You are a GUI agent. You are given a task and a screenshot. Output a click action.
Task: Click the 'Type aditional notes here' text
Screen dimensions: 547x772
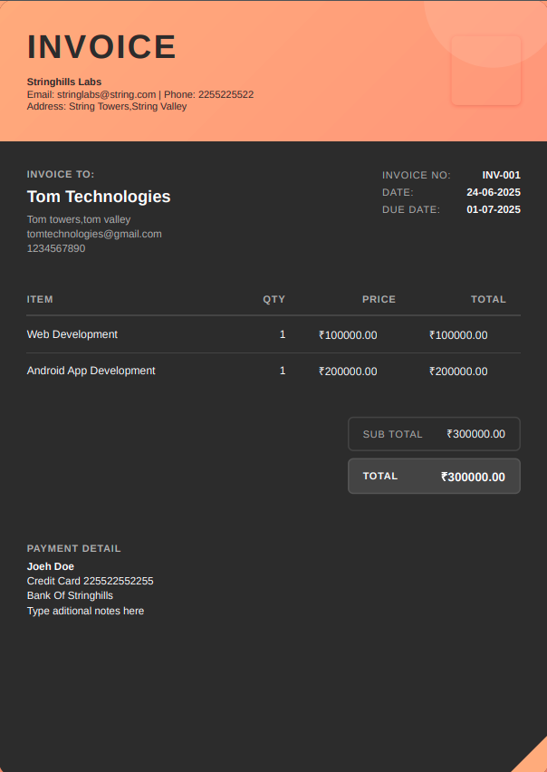[85, 611]
